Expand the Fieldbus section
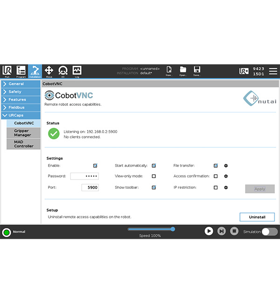This screenshot has height=303, width=280. coord(21,107)
